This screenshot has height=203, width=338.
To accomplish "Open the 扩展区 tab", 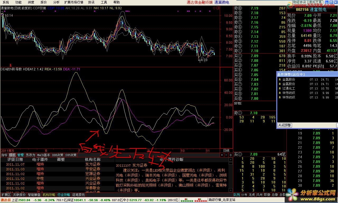I will 6,195.
